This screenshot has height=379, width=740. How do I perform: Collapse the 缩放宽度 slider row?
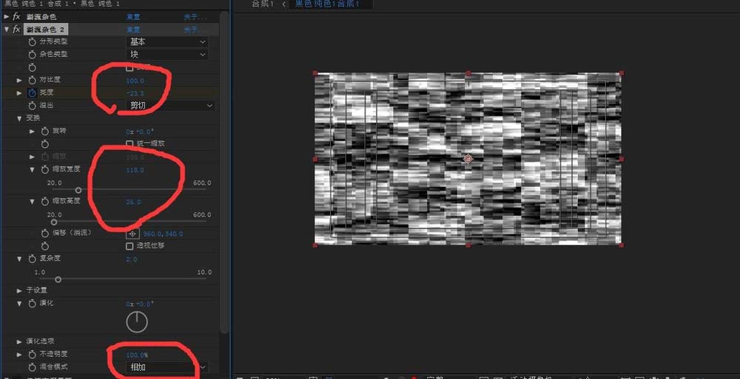(32, 169)
